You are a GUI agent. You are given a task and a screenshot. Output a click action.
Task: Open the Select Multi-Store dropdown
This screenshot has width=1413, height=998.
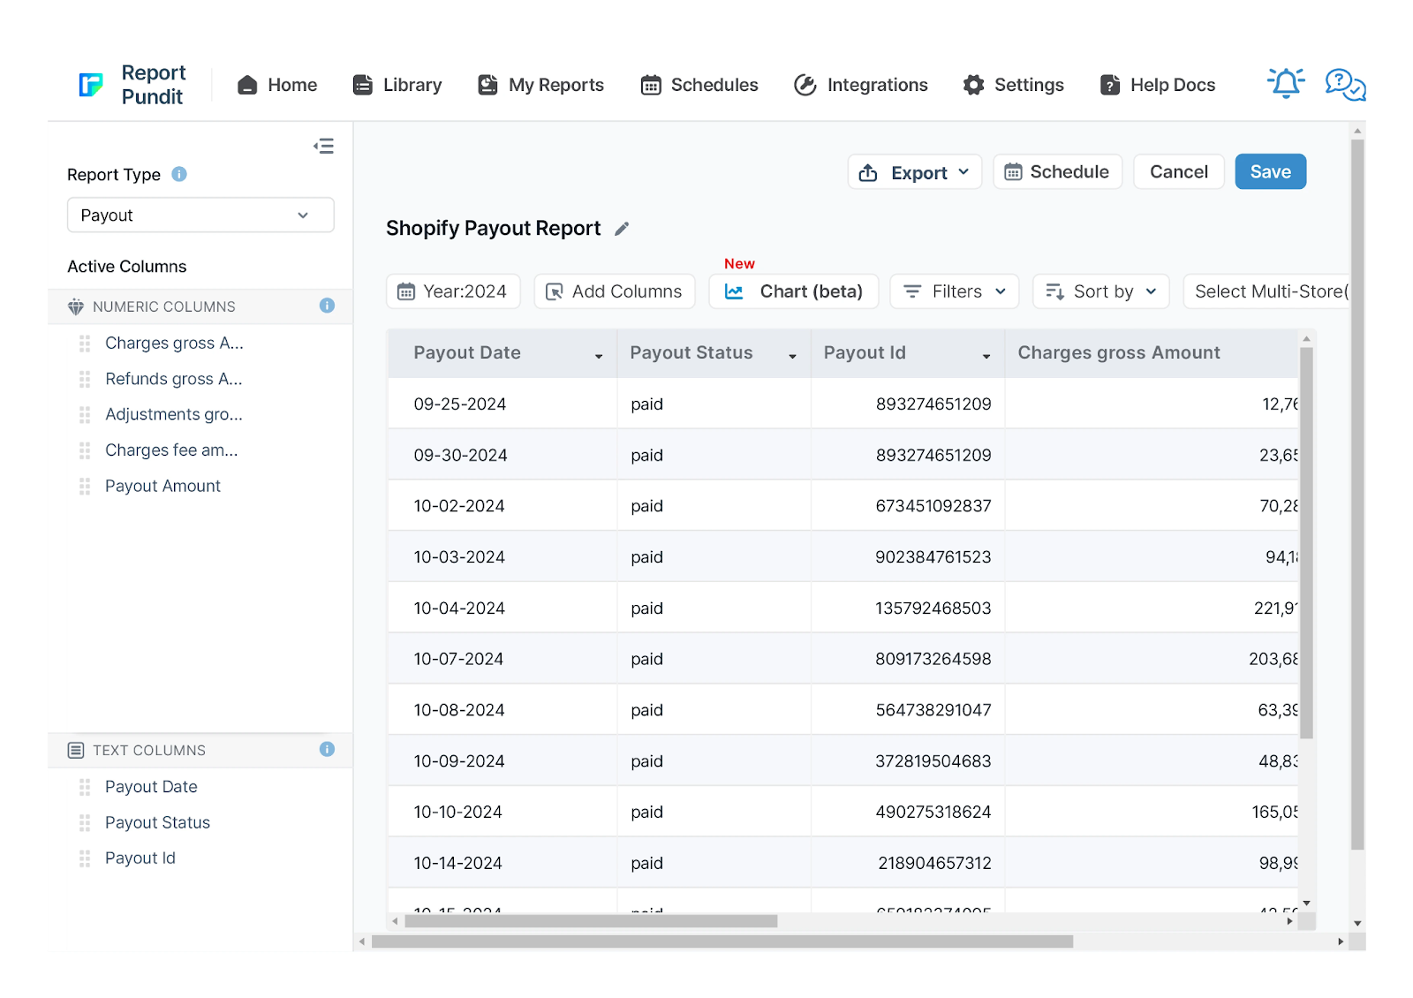tap(1267, 291)
